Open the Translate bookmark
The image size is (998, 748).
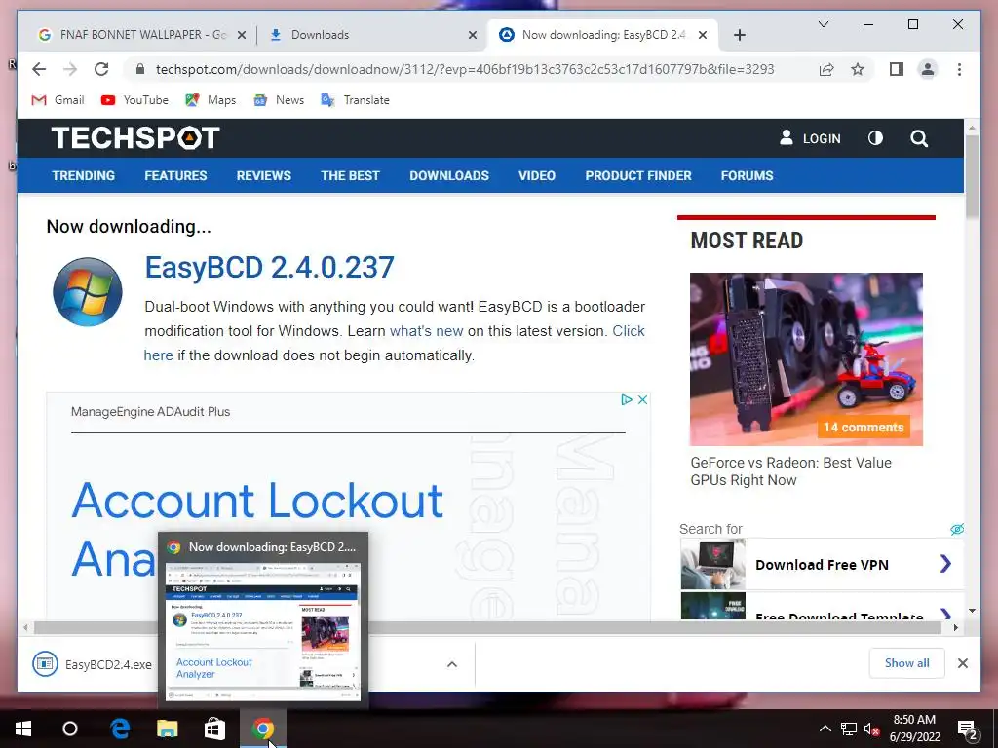(355, 100)
